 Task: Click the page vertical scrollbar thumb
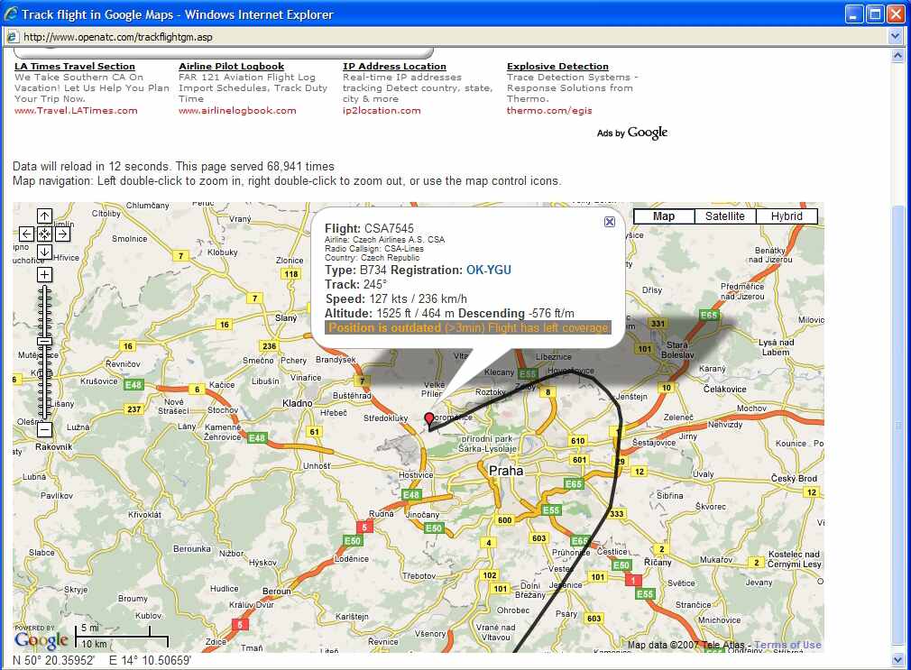[x=897, y=424]
